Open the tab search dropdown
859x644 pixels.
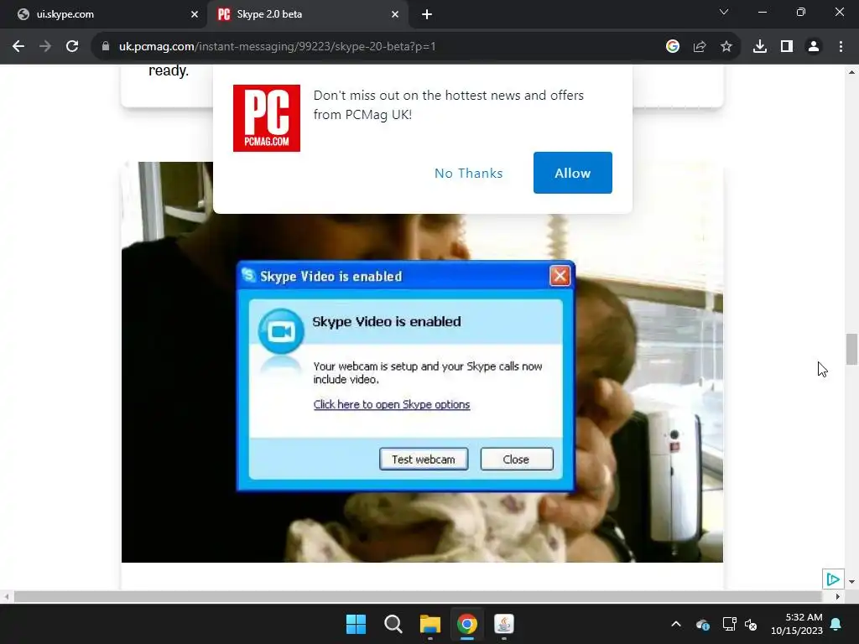pos(724,12)
